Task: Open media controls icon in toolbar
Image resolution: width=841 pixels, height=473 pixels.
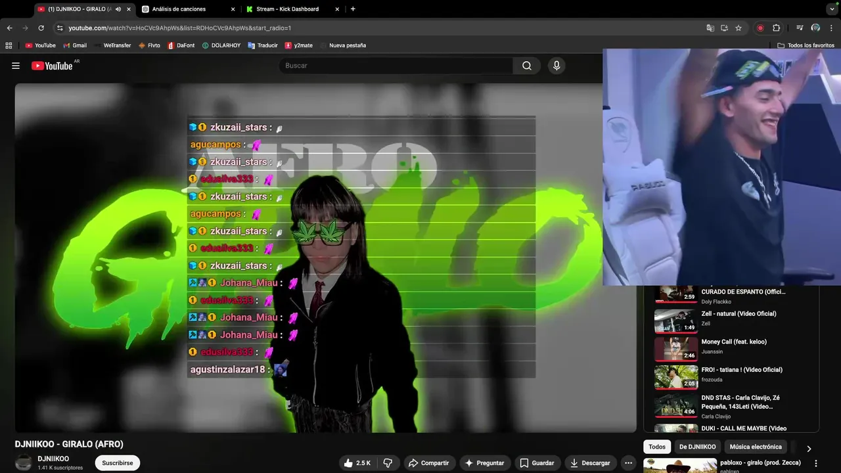Action: (800, 28)
